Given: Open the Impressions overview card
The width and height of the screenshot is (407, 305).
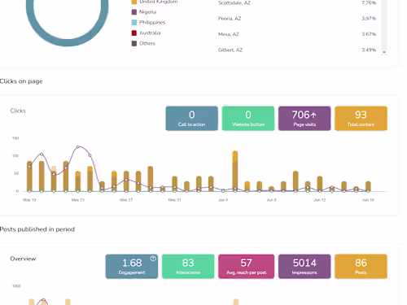Looking at the screenshot, I should pos(304,267).
